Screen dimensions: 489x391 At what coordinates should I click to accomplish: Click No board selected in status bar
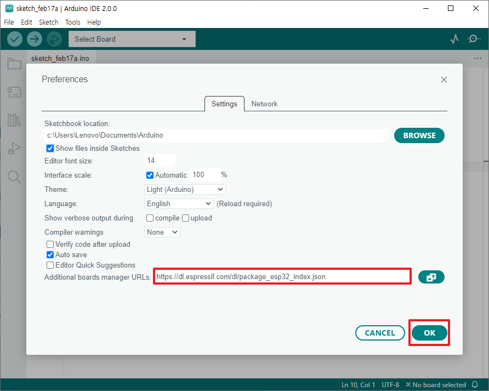click(436, 385)
